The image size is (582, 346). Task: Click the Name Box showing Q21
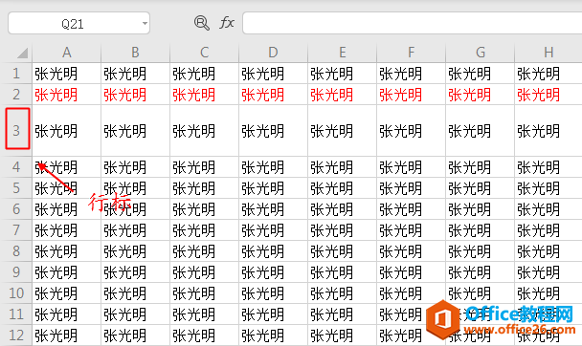pyautogui.click(x=78, y=23)
